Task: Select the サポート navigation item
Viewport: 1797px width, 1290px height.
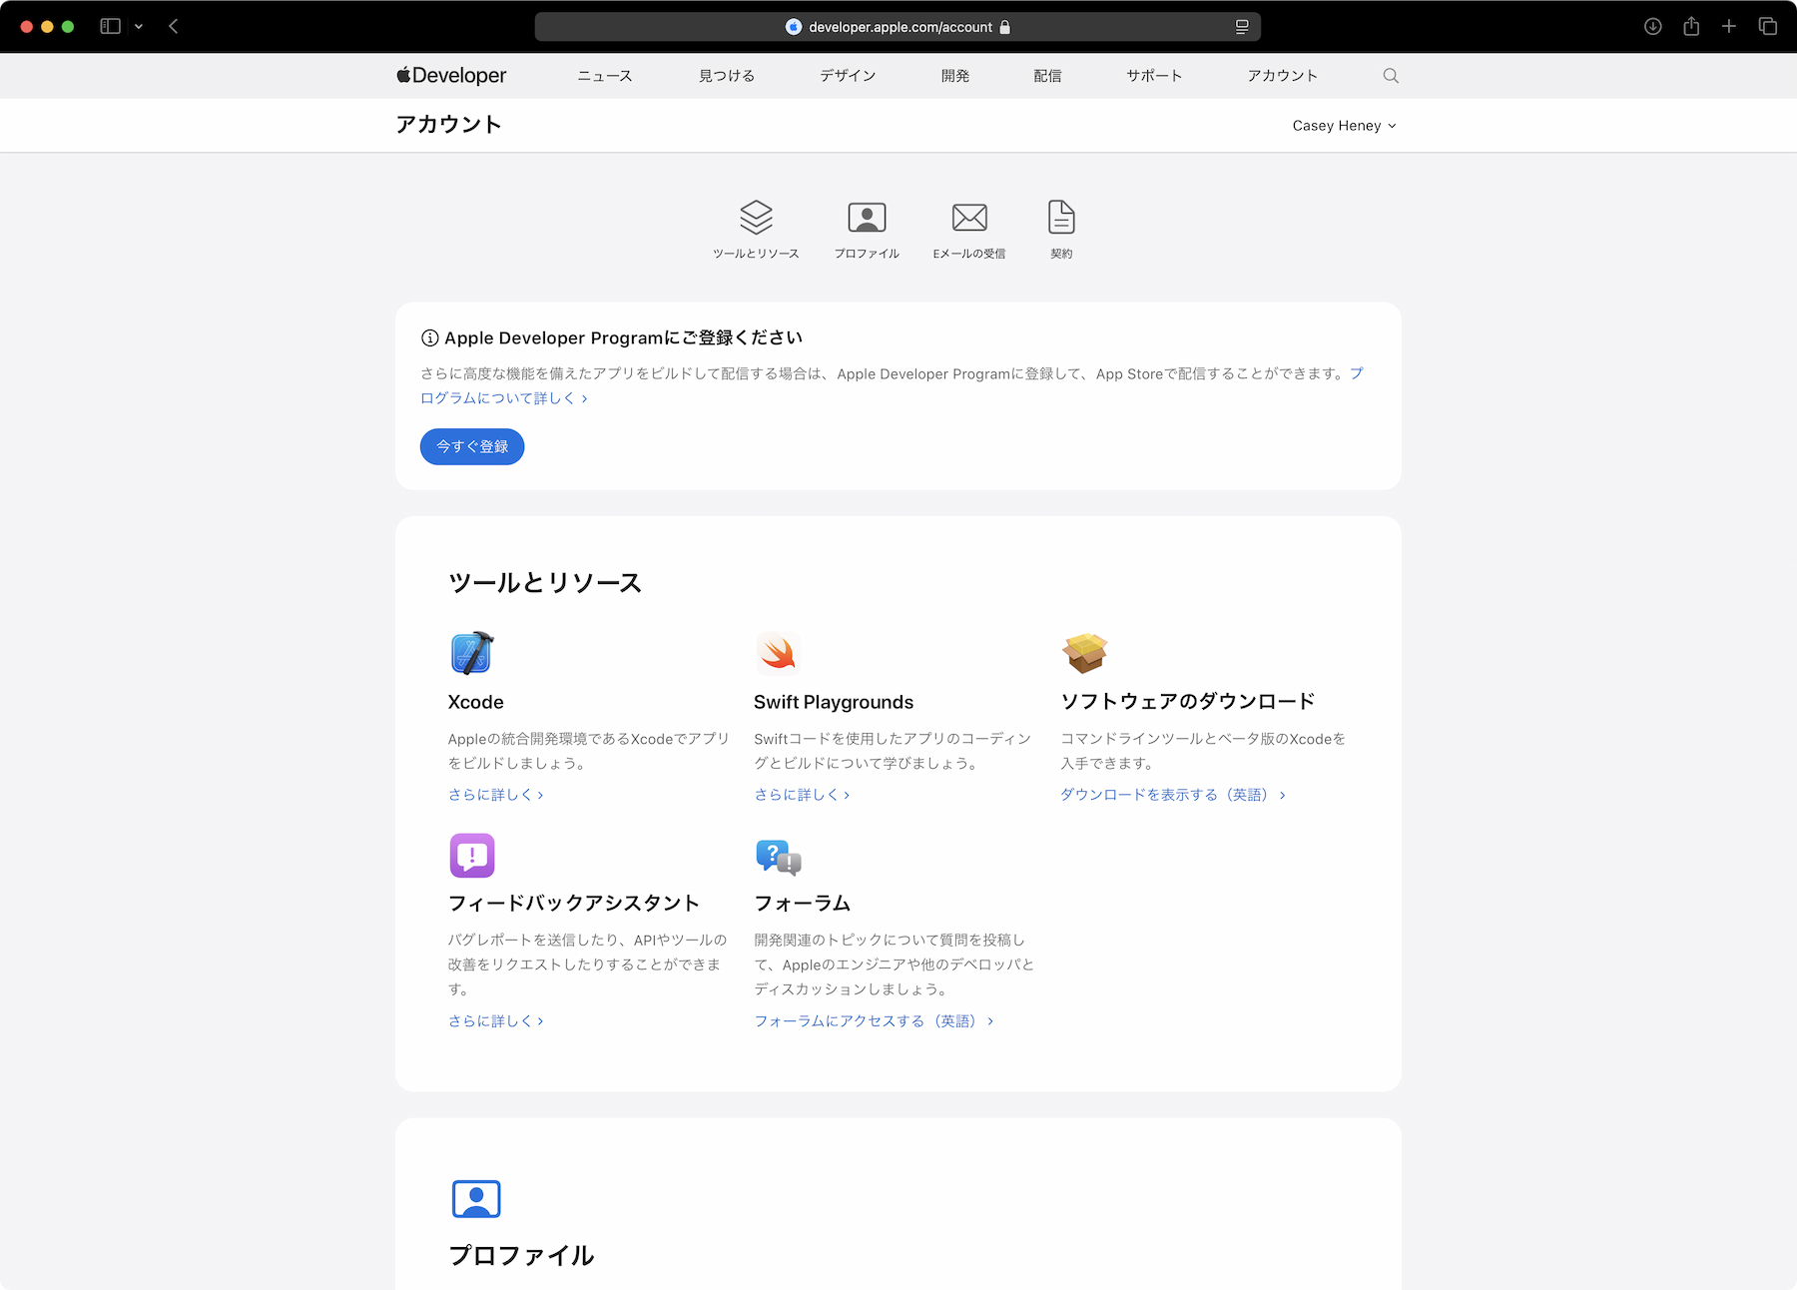Action: 1154,76
